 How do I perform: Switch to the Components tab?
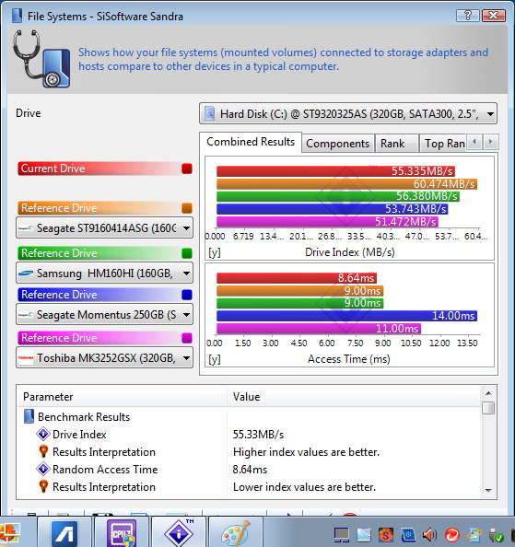click(338, 144)
